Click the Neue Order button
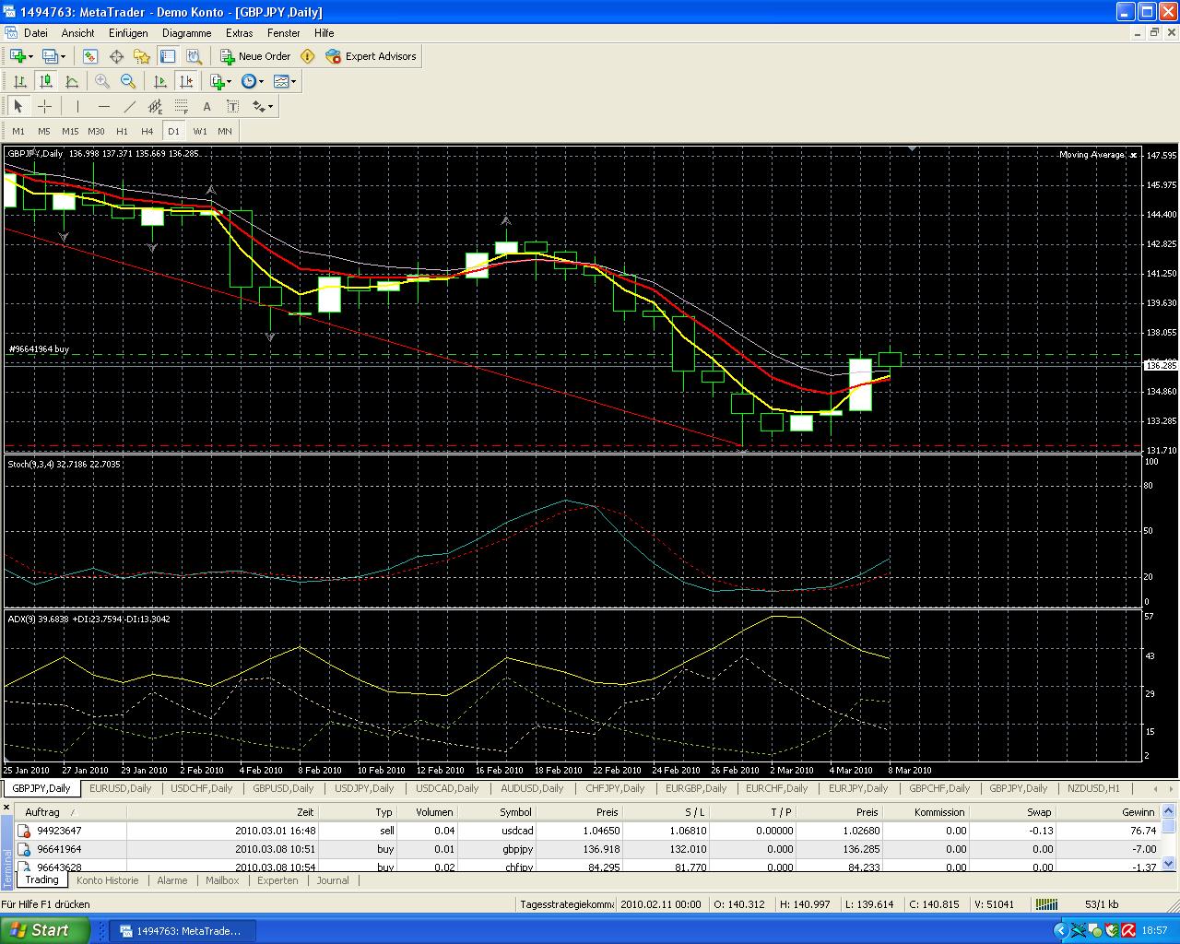 255,56
